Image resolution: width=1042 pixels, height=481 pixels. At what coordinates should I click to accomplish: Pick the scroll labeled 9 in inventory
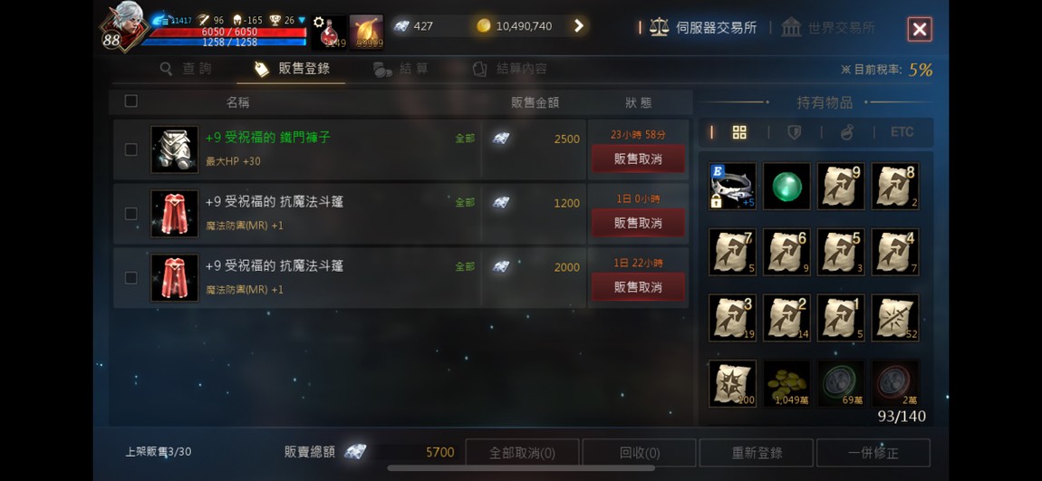841,187
